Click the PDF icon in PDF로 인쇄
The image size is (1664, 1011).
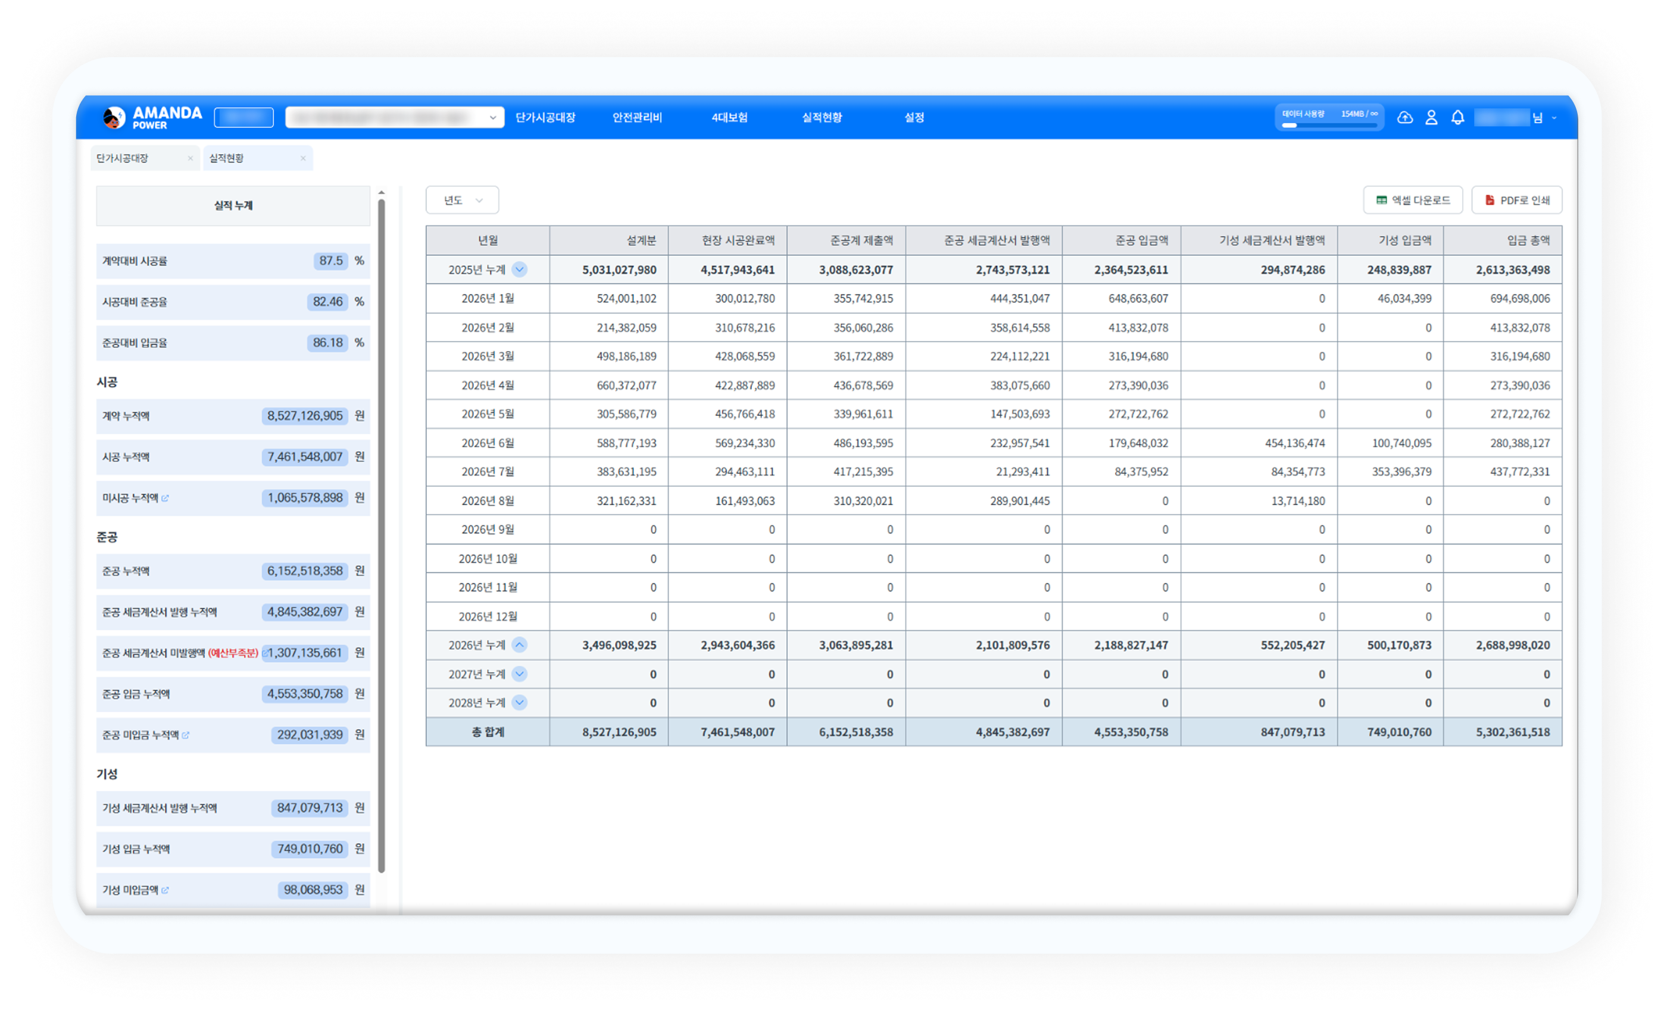1490,201
